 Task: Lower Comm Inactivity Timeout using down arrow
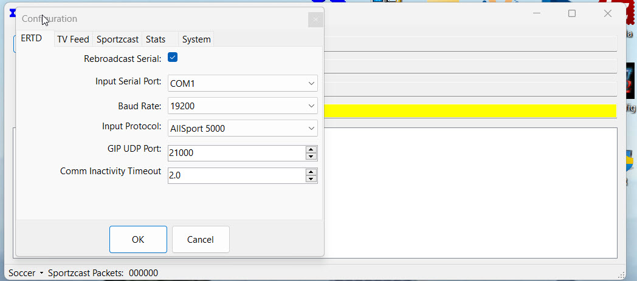point(311,179)
